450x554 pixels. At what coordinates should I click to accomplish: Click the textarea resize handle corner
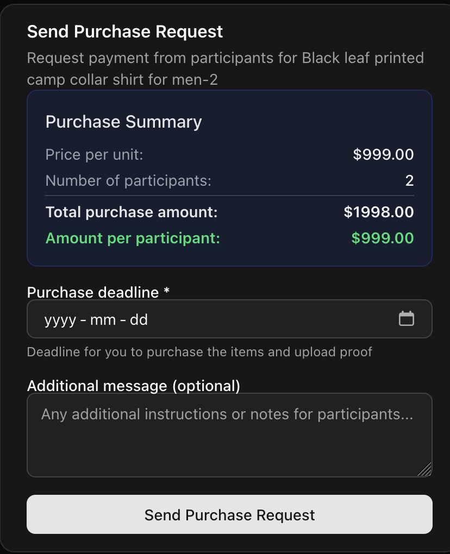(x=425, y=470)
